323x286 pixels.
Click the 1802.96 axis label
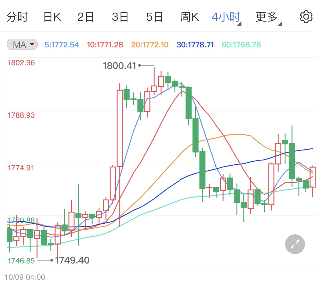(21, 63)
